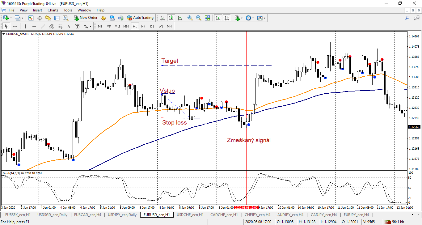Image resolution: width=422 pixels, height=225 pixels.
Task: Select the standard cursor arrow tool
Action: [x=6, y=26]
